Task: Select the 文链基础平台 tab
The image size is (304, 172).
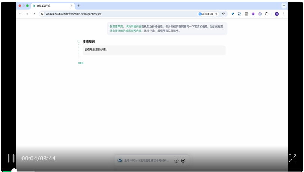Action: [53, 6]
